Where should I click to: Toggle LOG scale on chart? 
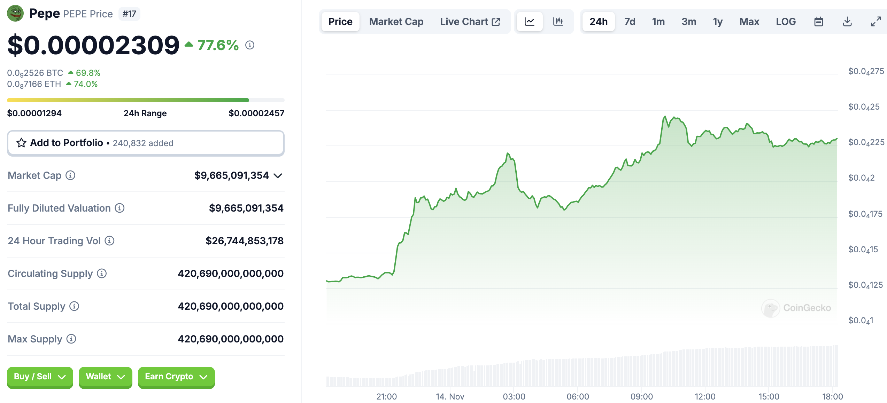[x=785, y=22]
